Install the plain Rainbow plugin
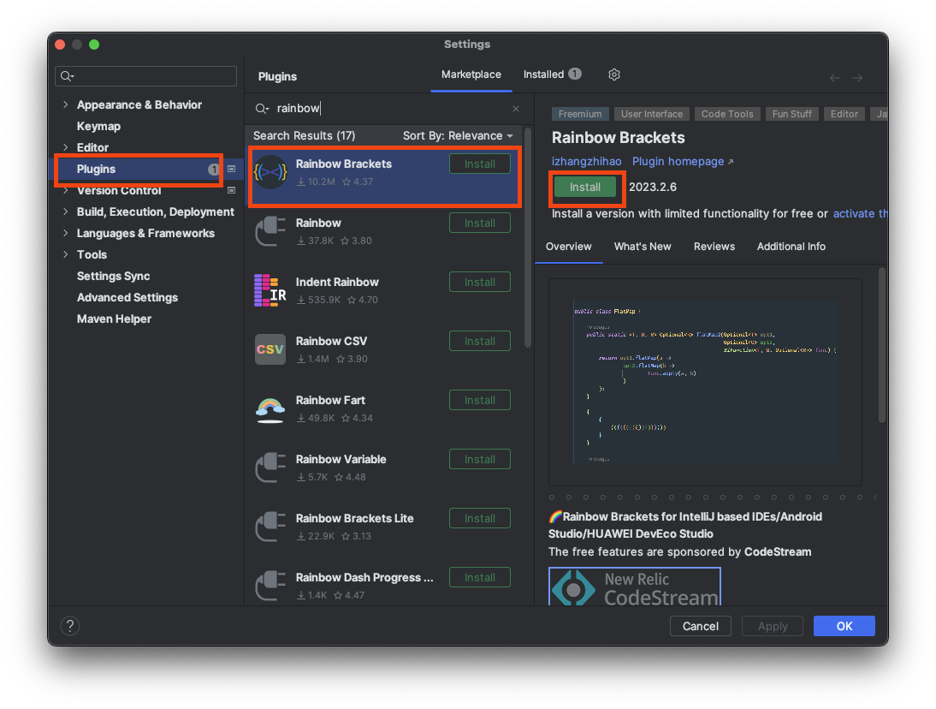Screen dimensions: 936x709 click(x=480, y=223)
